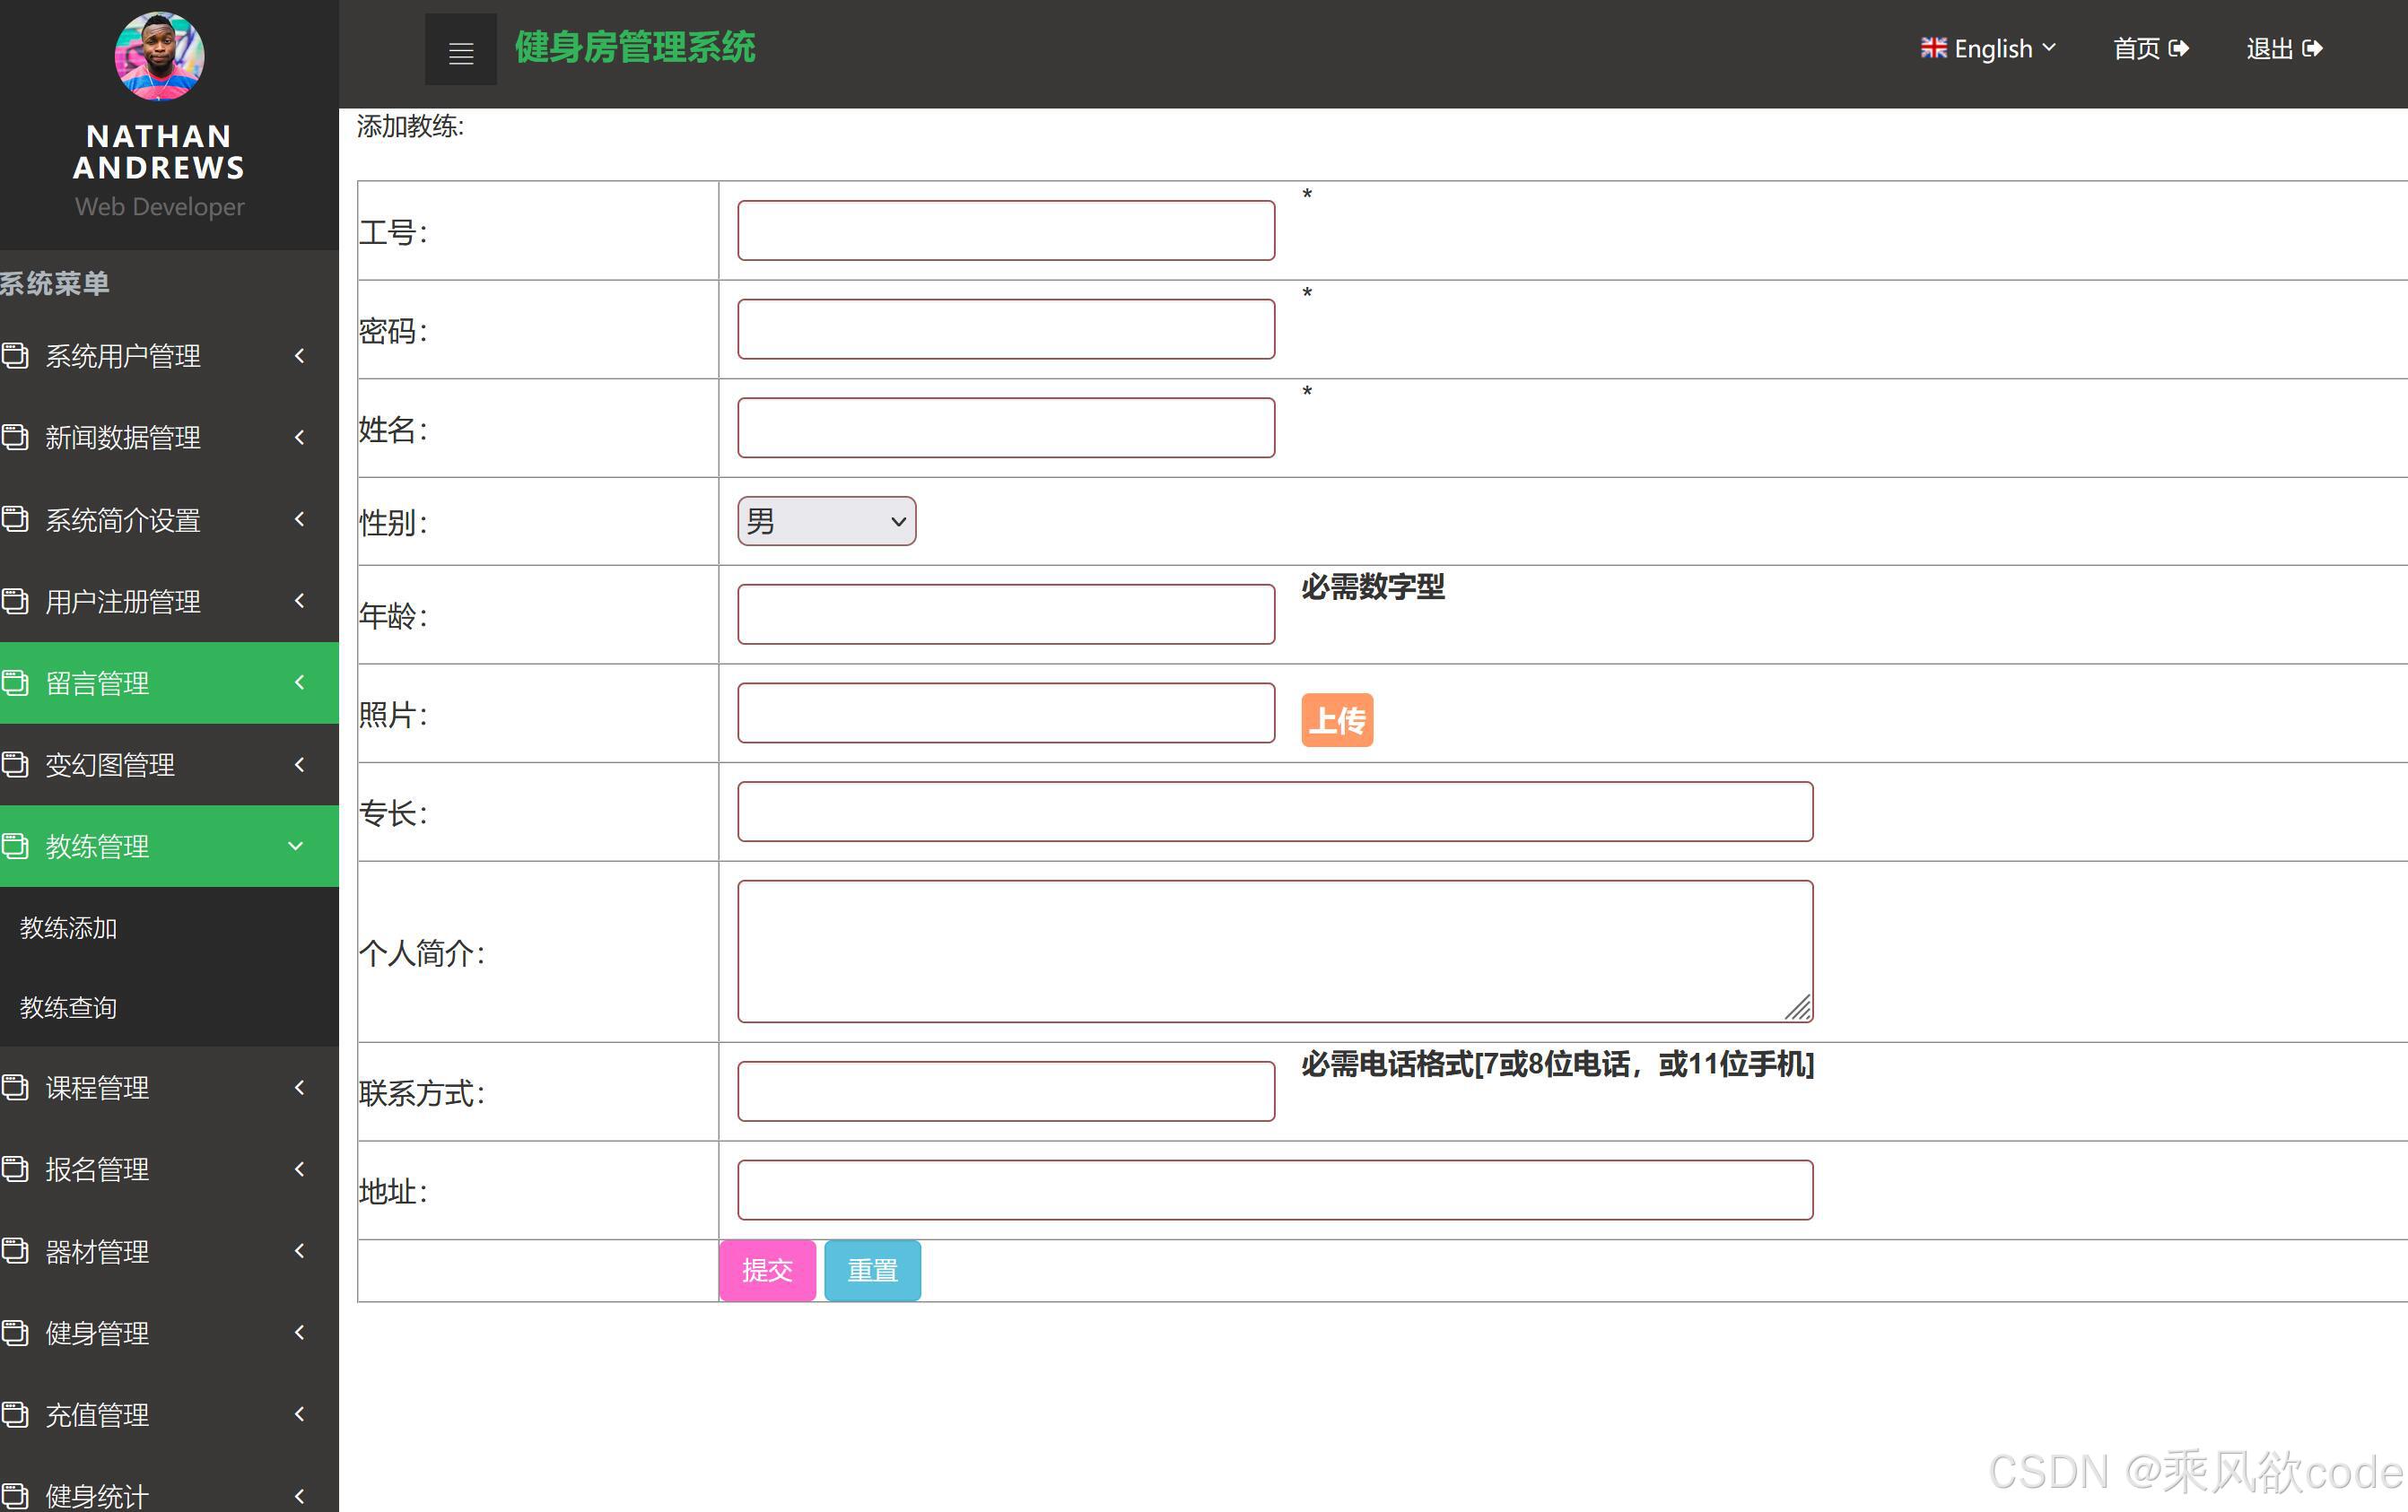Image resolution: width=2408 pixels, height=1512 pixels.
Task: Click the 课程管理 sidebar icon
Action: coord(15,1086)
